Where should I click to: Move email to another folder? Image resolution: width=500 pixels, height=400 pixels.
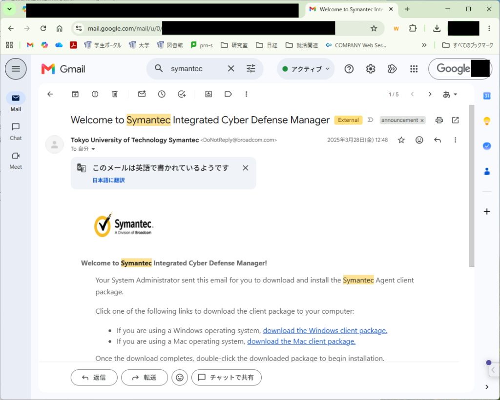click(x=208, y=94)
